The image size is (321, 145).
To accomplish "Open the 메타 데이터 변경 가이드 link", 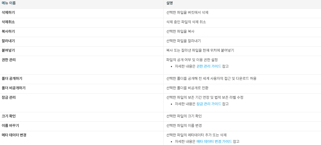I will (x=214, y=141).
